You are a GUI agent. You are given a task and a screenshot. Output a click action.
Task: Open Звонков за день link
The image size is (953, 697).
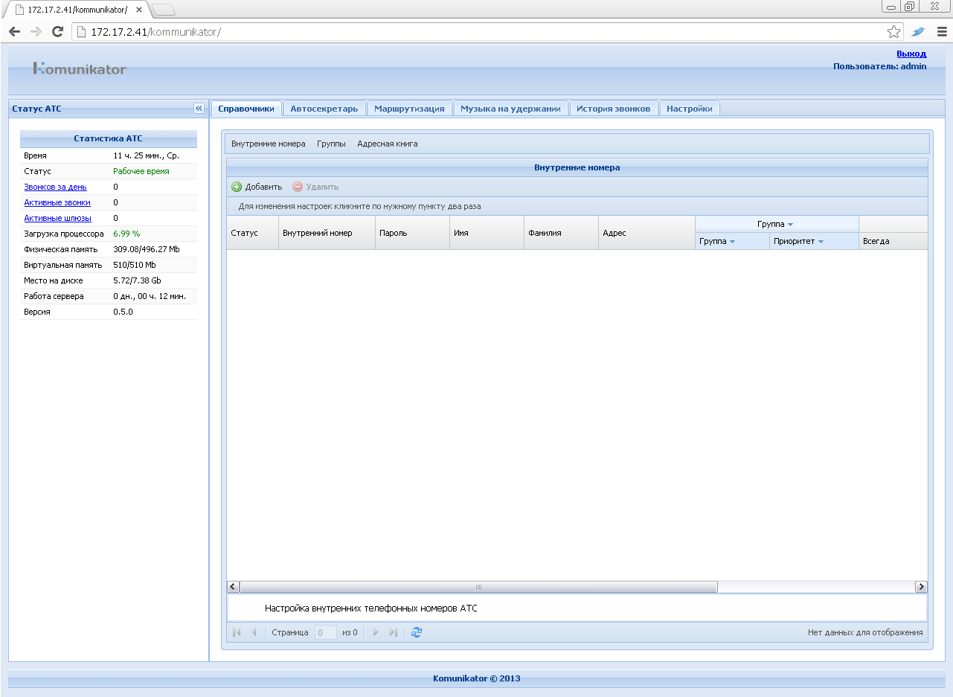(x=56, y=187)
